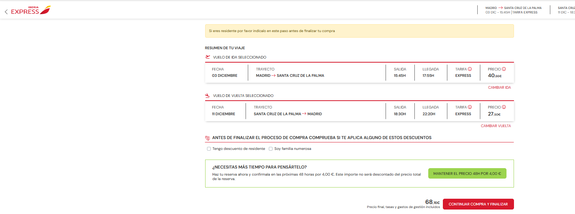
Task: Click Cambiar ida link
Action: pyautogui.click(x=499, y=88)
